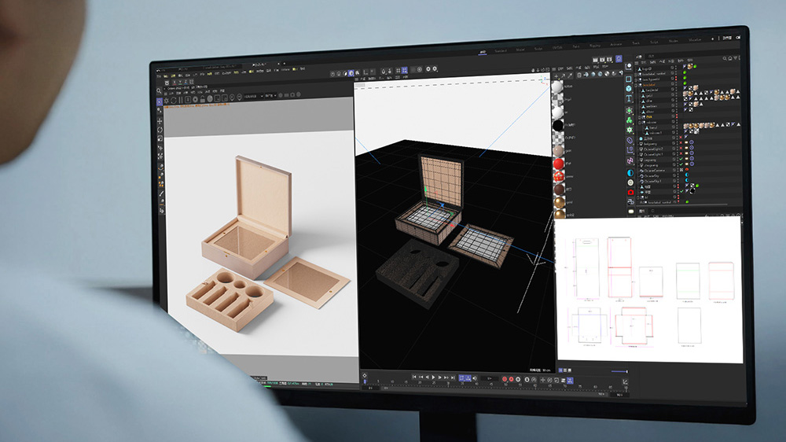This screenshot has height=442, width=786.
Task: Expand the yellow-named object group
Action: click(640, 116)
